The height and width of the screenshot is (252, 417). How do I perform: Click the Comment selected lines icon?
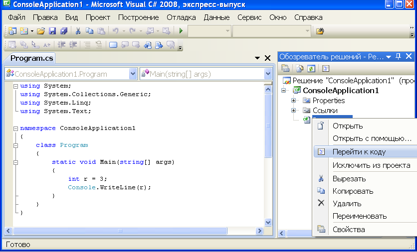point(87,45)
